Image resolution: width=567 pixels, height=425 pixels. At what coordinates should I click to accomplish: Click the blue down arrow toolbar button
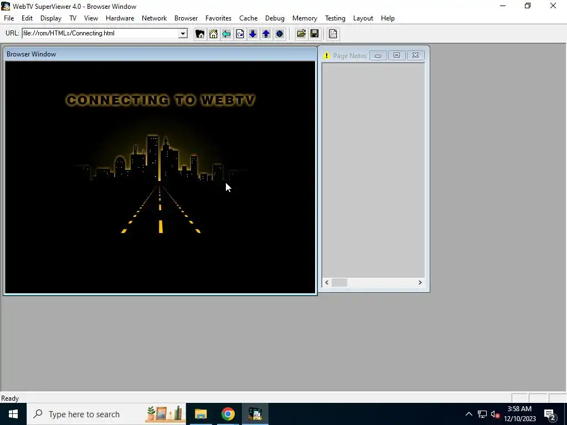pyautogui.click(x=252, y=34)
